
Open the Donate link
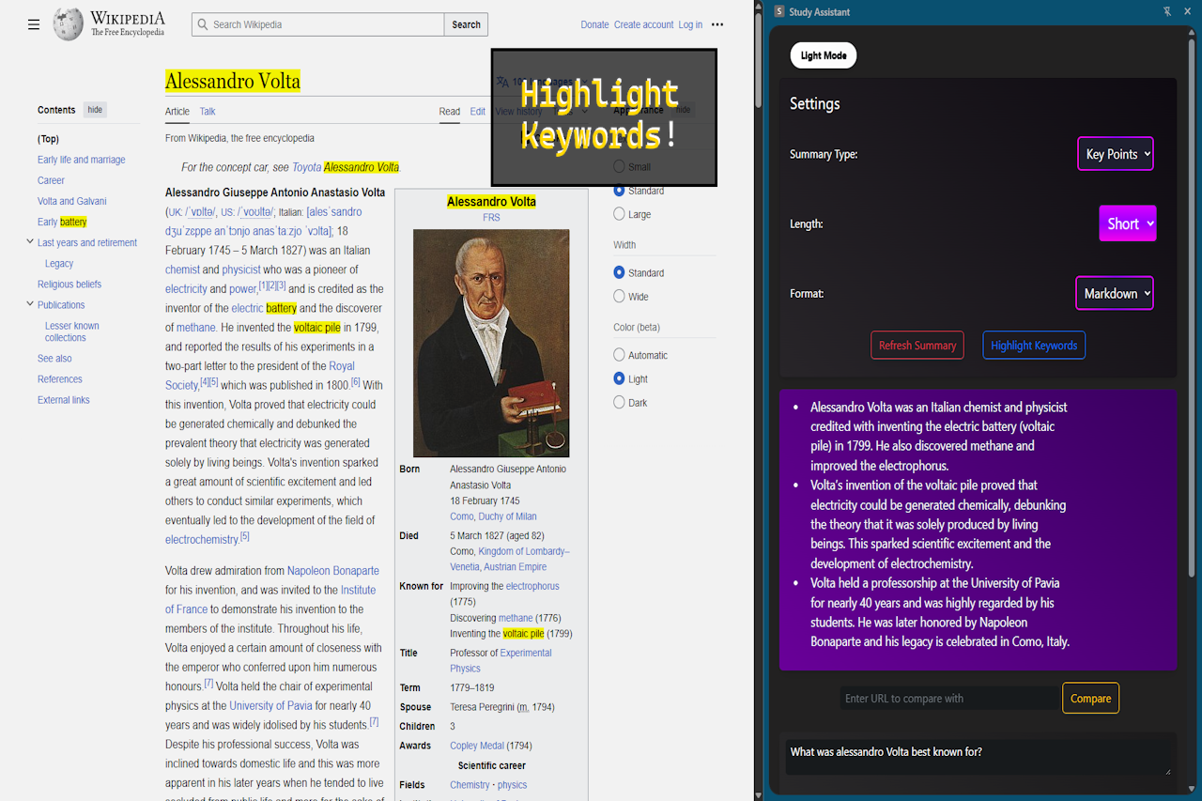coord(594,24)
